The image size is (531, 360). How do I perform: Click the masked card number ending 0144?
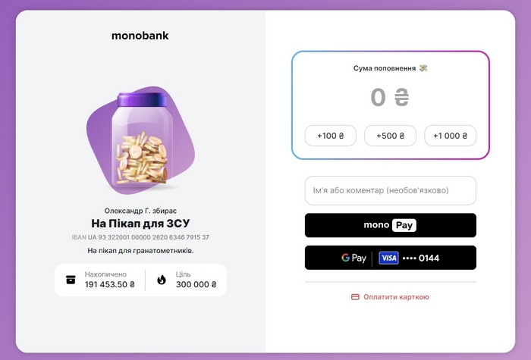pos(421,258)
